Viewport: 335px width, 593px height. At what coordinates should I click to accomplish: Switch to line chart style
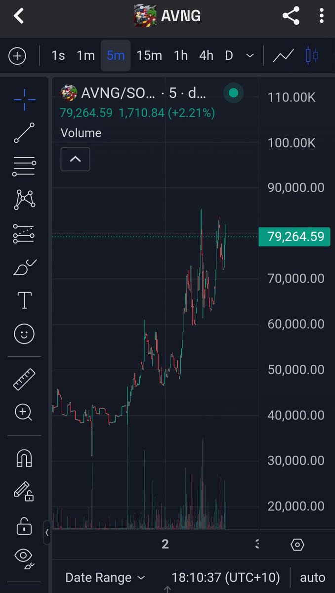[284, 55]
